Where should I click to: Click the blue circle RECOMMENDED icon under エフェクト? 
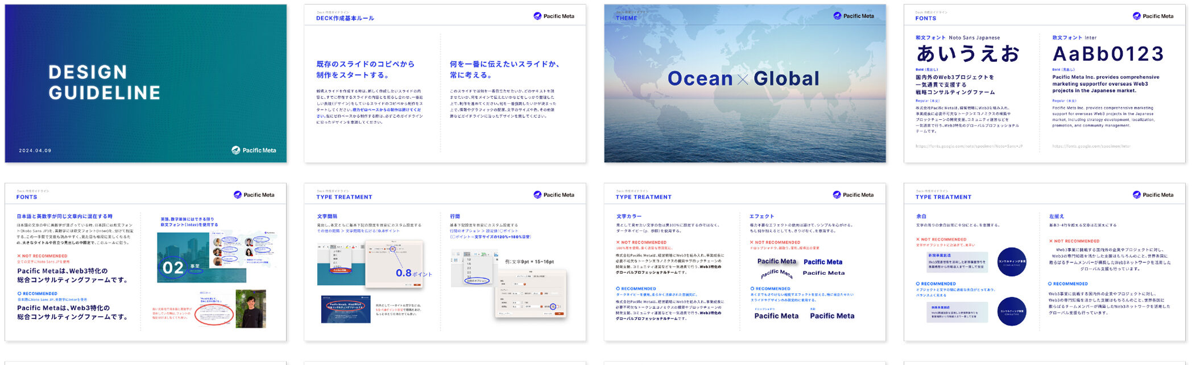752,289
